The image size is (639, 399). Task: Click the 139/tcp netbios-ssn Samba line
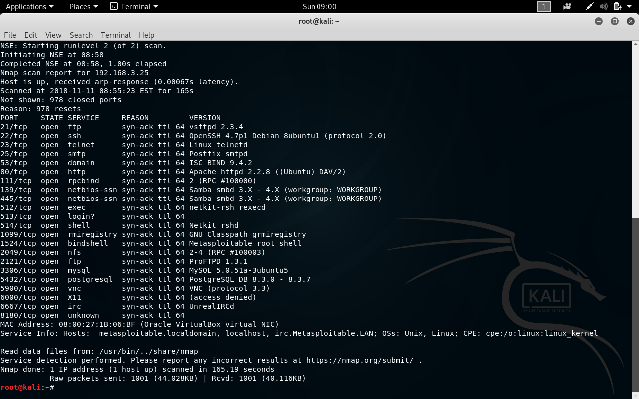[x=191, y=190]
